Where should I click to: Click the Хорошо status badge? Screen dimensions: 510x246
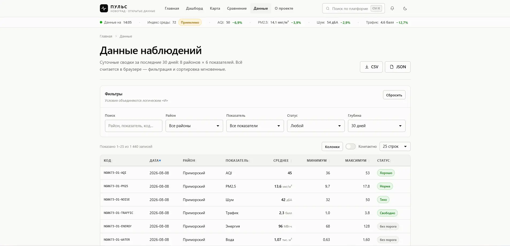tap(386, 173)
